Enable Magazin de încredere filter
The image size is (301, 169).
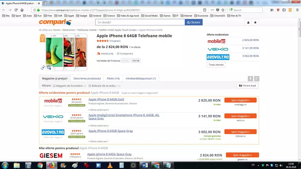[x=54, y=86]
